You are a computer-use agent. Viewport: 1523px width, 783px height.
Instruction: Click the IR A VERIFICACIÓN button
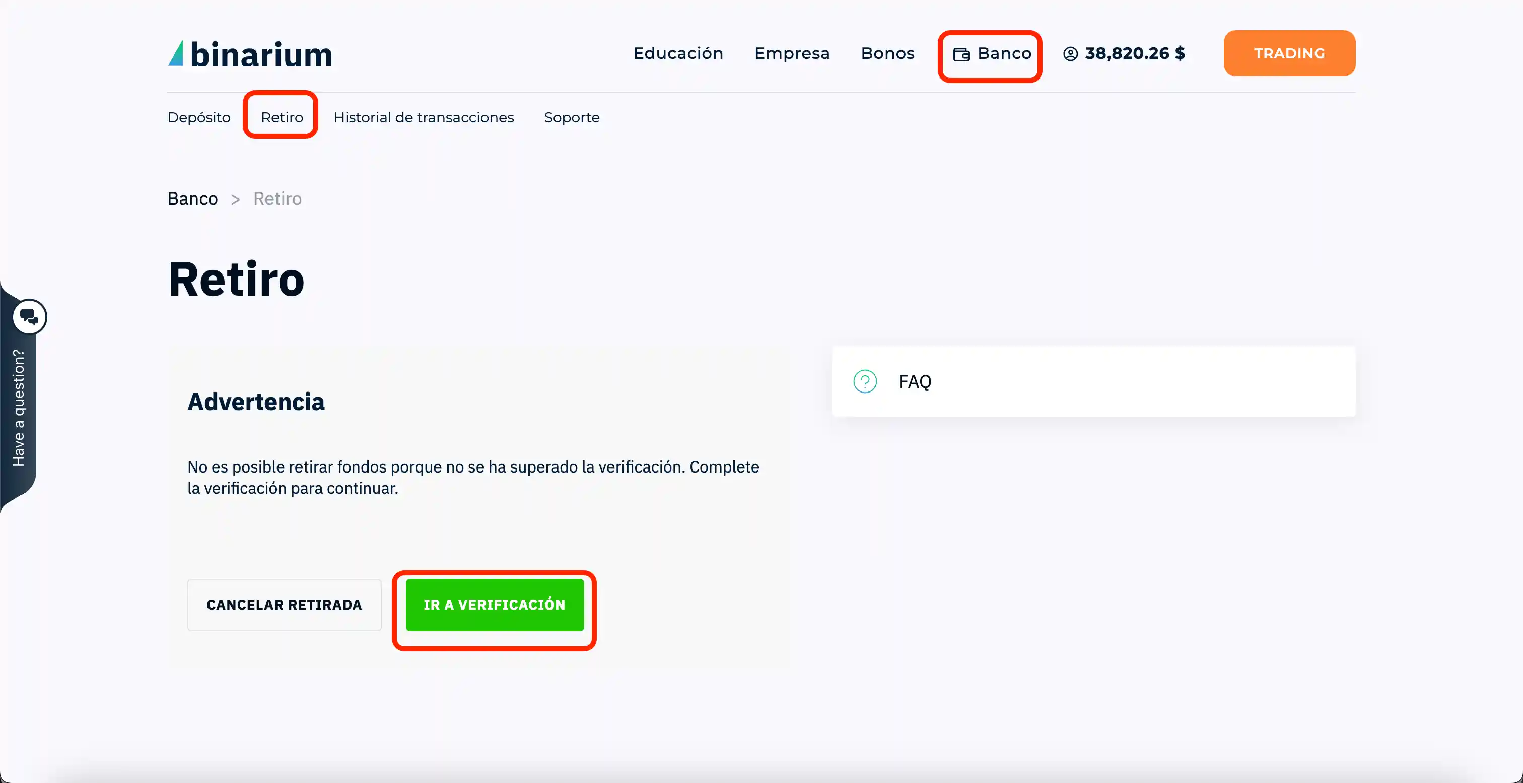495,604
